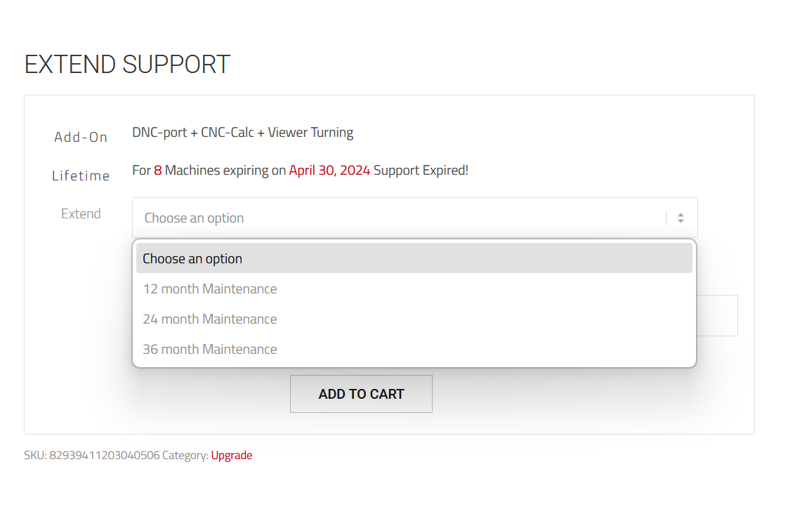788x516 pixels.
Task: Click the Lifetime row label
Action: [81, 176]
